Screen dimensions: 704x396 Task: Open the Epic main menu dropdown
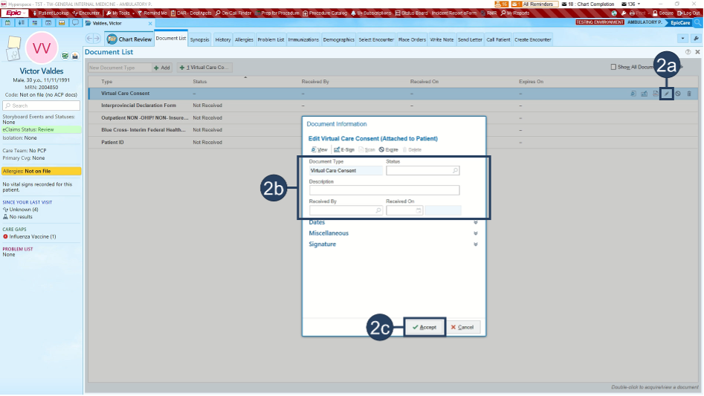tap(16, 13)
